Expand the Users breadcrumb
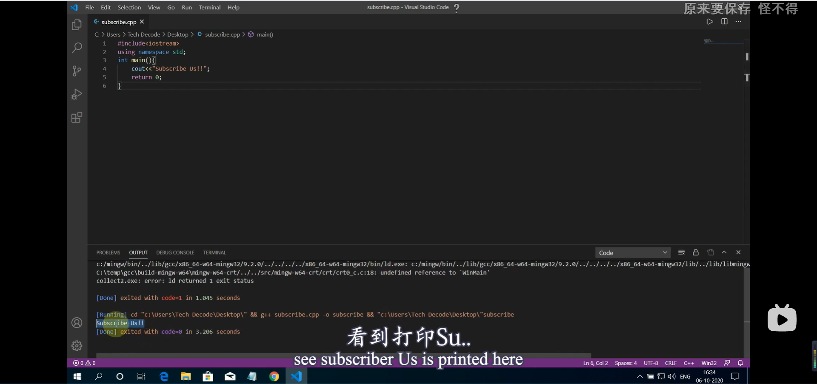 (113, 34)
